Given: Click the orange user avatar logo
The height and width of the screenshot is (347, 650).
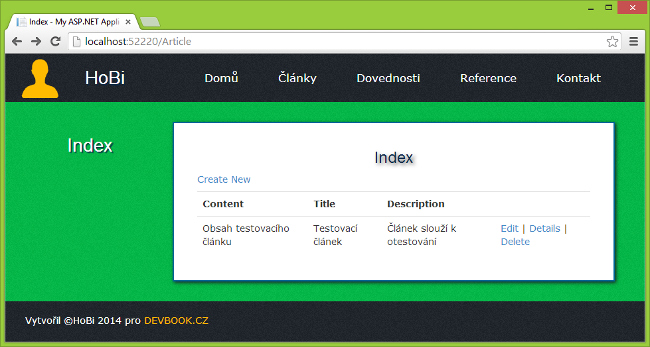Looking at the screenshot, I should click(40, 79).
